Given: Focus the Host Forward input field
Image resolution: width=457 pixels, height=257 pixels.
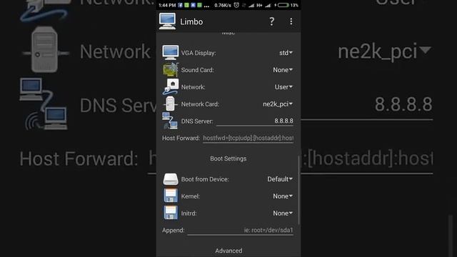Looking at the screenshot, I should tap(248, 138).
